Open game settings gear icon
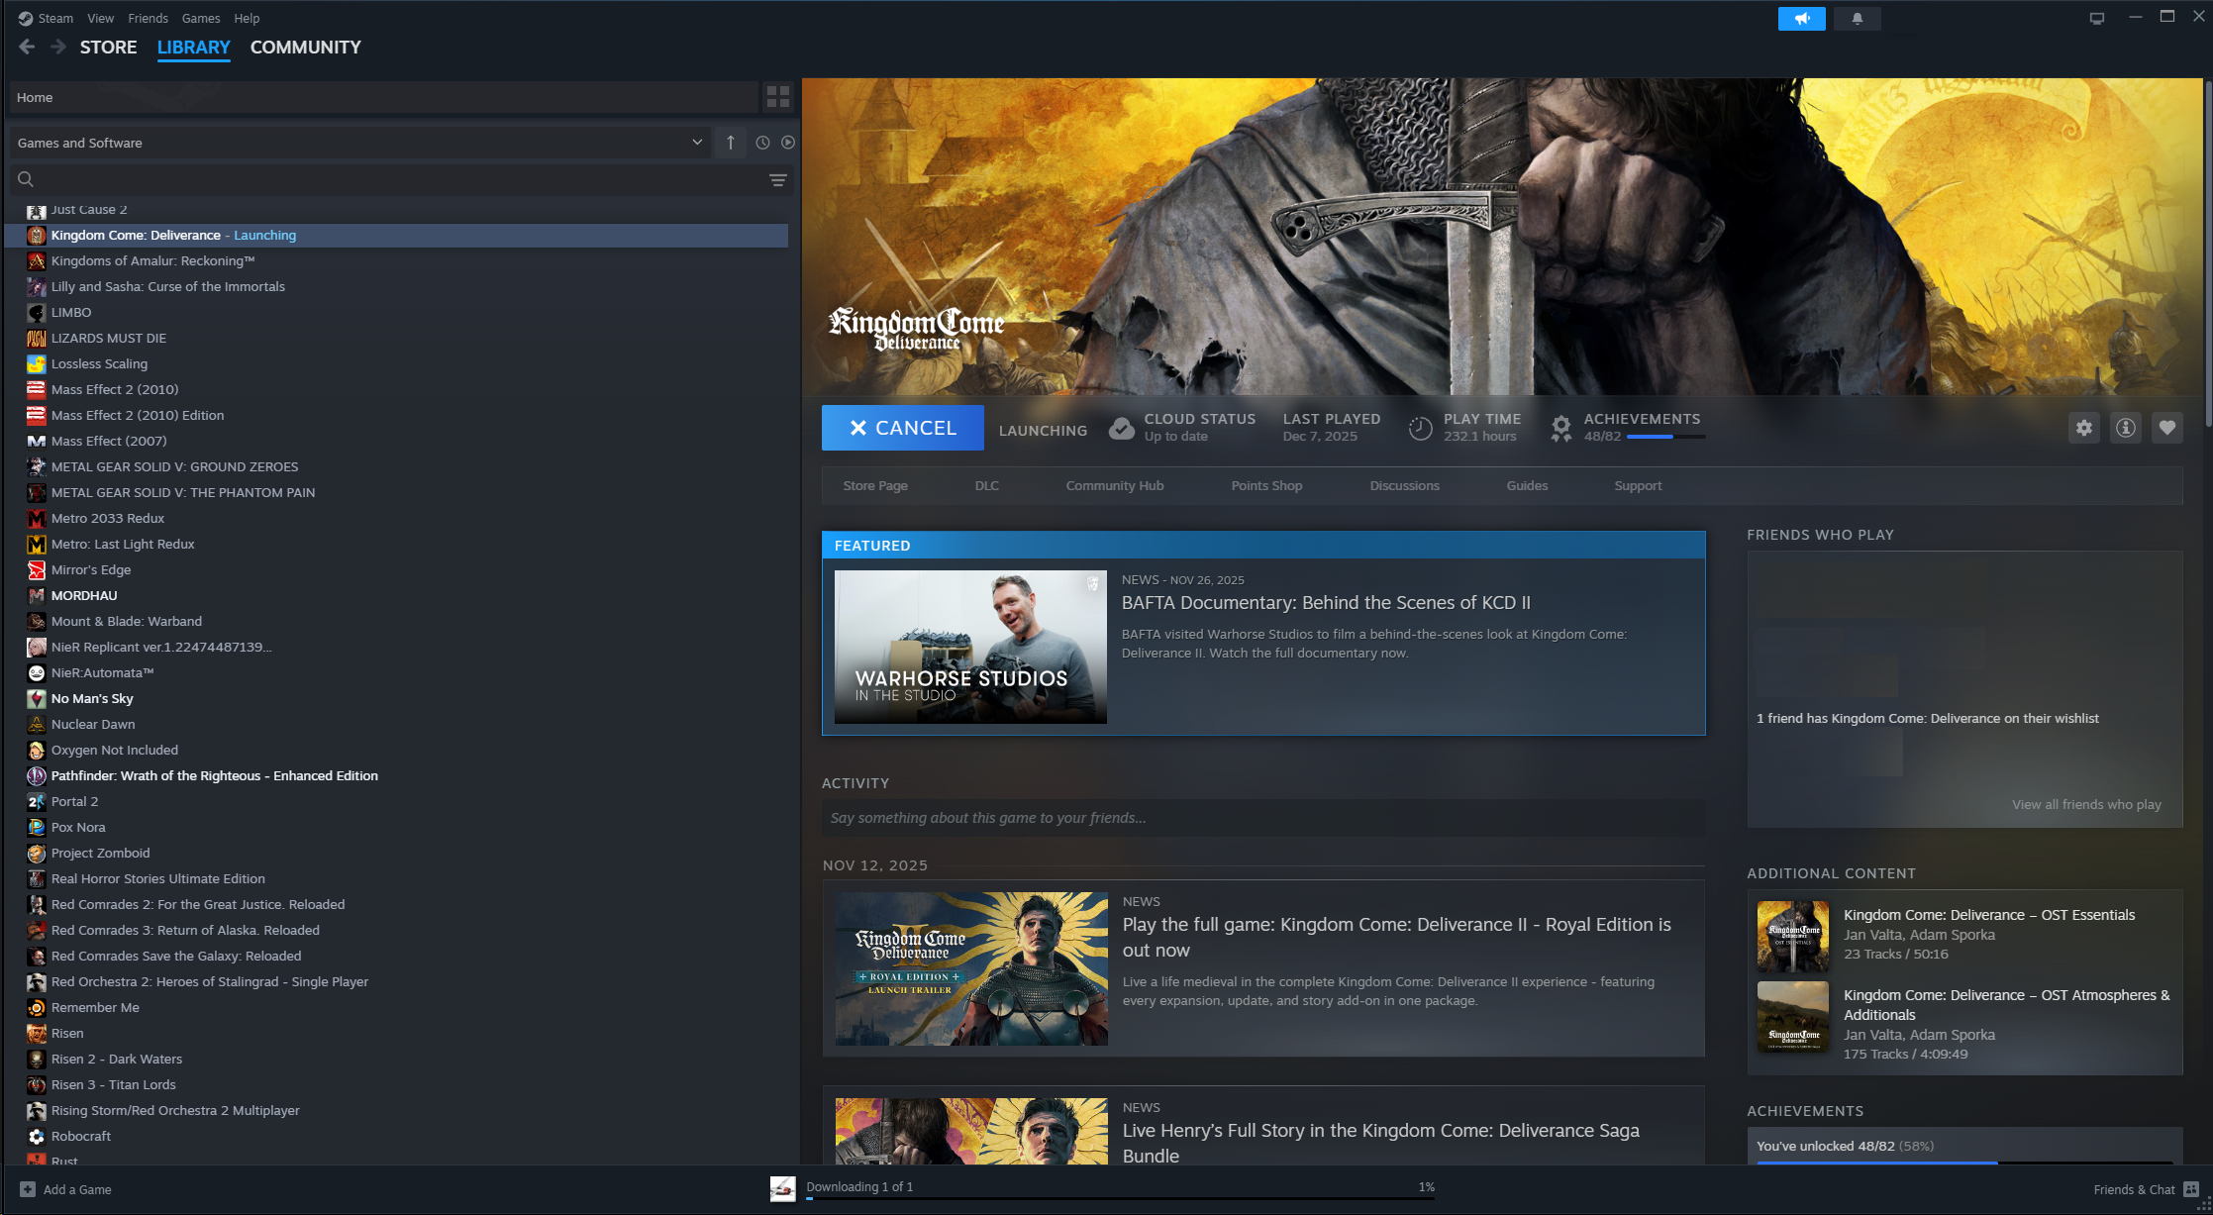The width and height of the screenshot is (2213, 1215). tap(2084, 428)
